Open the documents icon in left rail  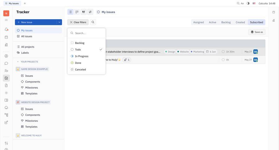(x=6, y=86)
